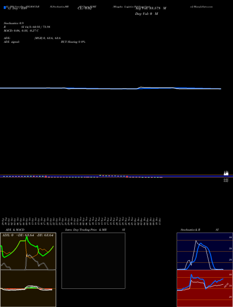Click the '11 Dec' date label on the axis
The image size is (233, 307).
click(x=159, y=221)
